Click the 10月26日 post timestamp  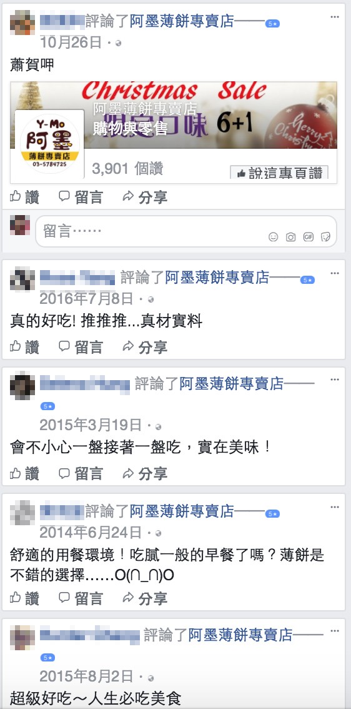tap(71, 43)
